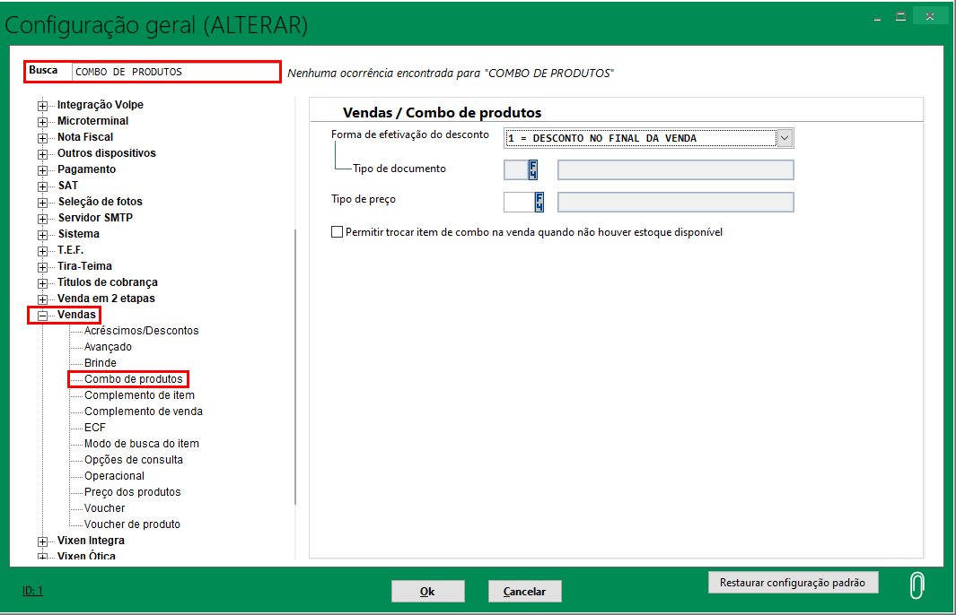Click the ID: 1 link

click(x=32, y=591)
